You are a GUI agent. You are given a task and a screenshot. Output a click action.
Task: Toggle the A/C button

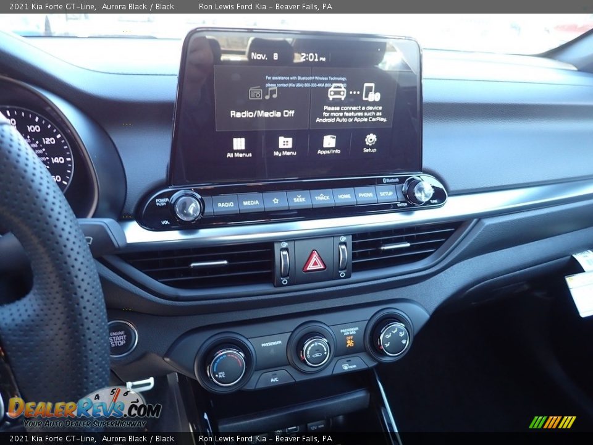[274, 379]
